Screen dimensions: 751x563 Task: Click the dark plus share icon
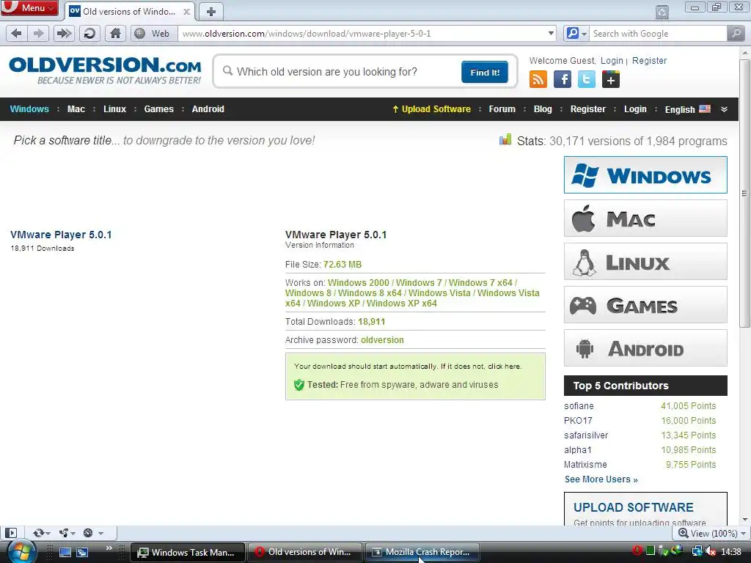coord(611,79)
